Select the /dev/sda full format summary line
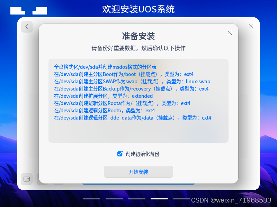 [104, 67]
